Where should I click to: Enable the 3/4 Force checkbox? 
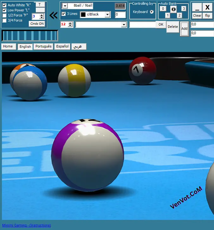click(x=4, y=20)
